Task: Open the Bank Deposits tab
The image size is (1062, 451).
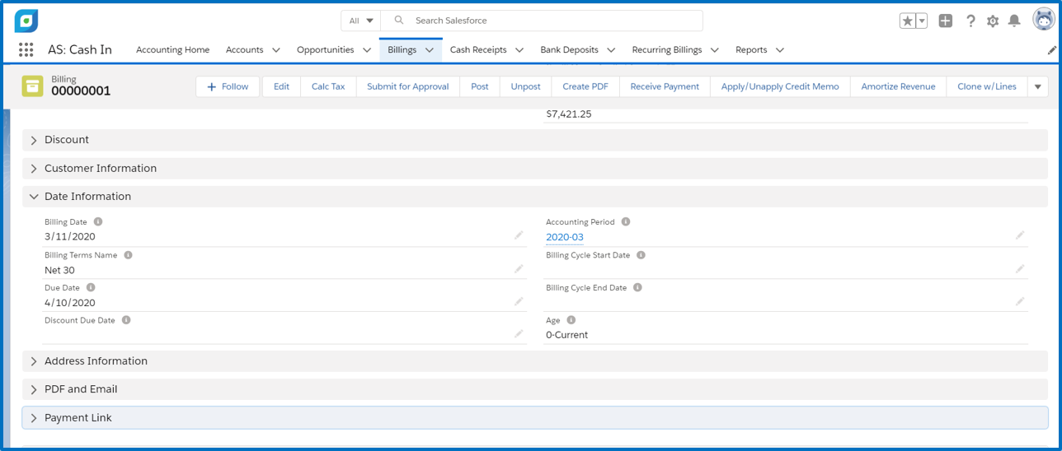Action: pyautogui.click(x=569, y=50)
